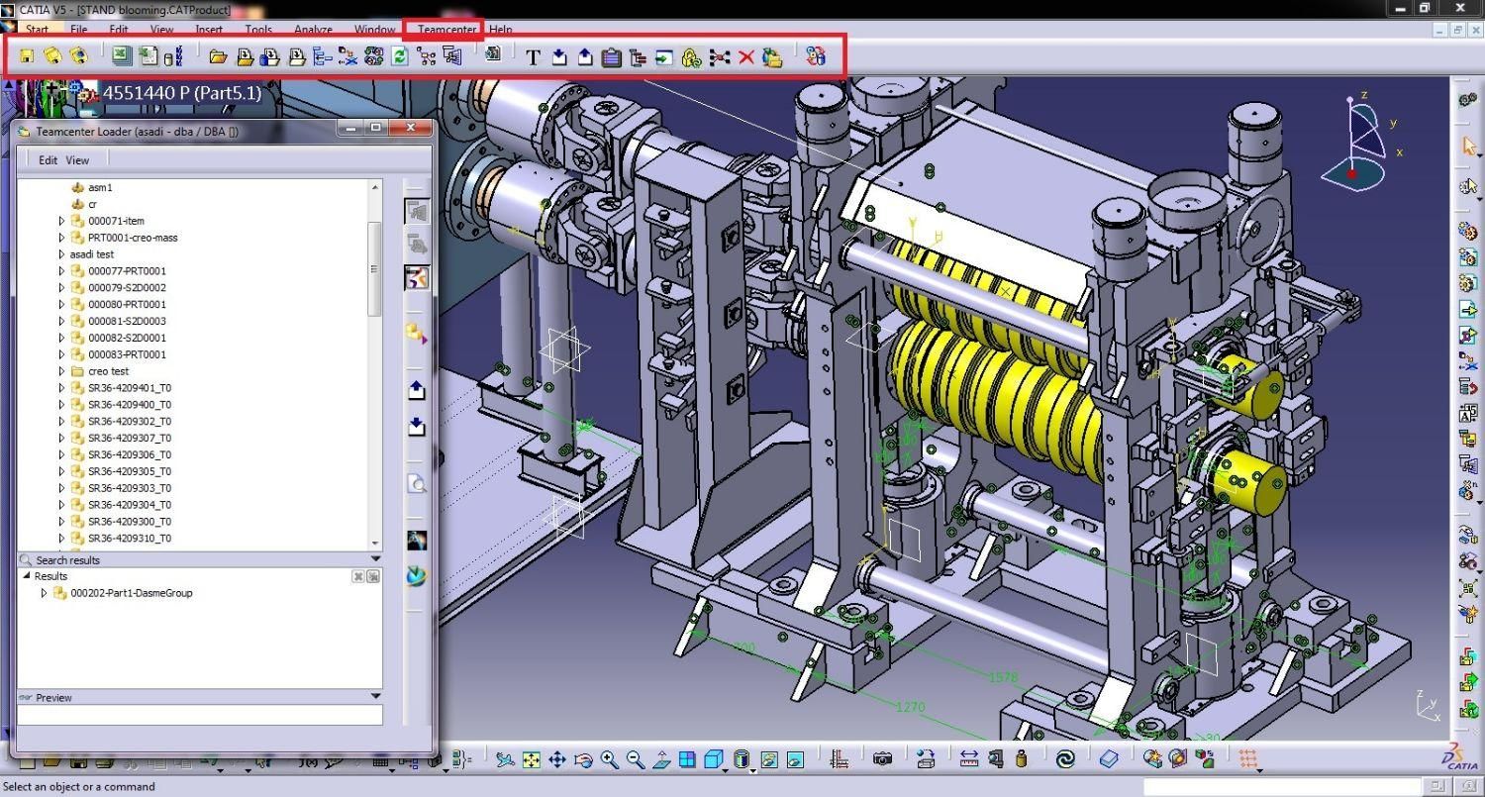Collapse the Search results section arrow

tap(375, 559)
